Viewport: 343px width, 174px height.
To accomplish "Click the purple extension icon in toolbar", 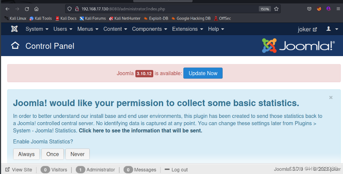I will (328, 9).
